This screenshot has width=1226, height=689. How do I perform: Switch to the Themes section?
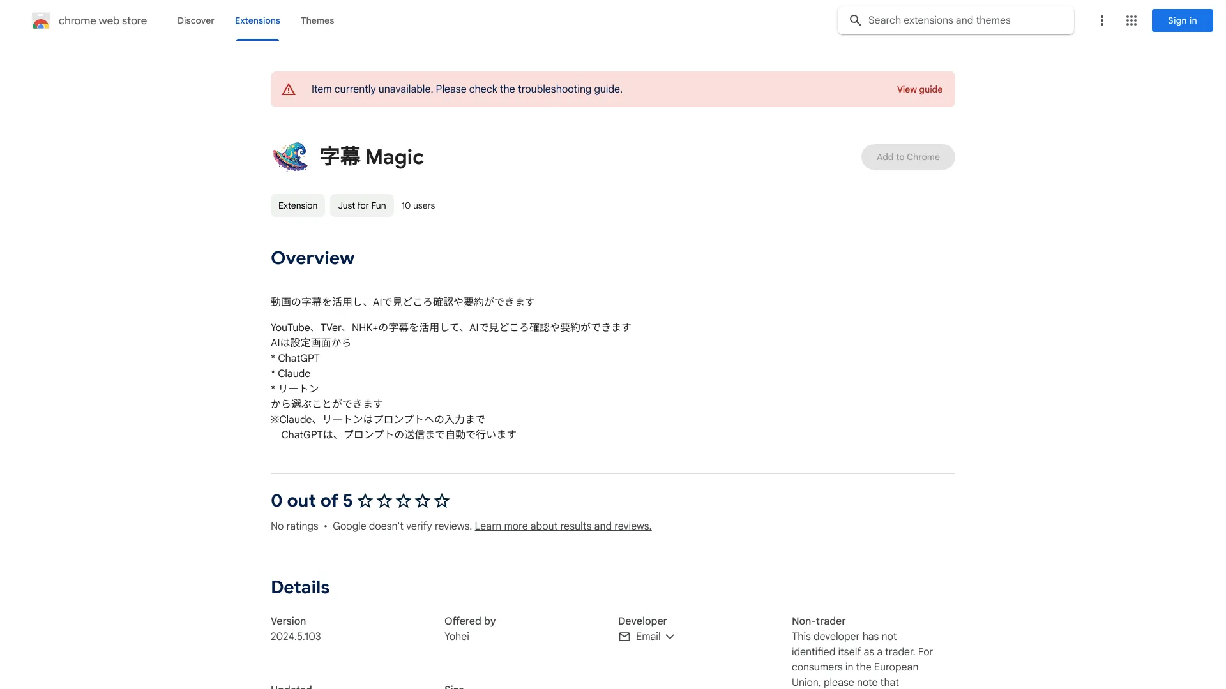pyautogui.click(x=317, y=20)
